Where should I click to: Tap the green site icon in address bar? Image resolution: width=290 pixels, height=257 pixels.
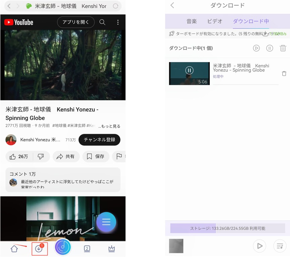pyautogui.click(x=29, y=6)
